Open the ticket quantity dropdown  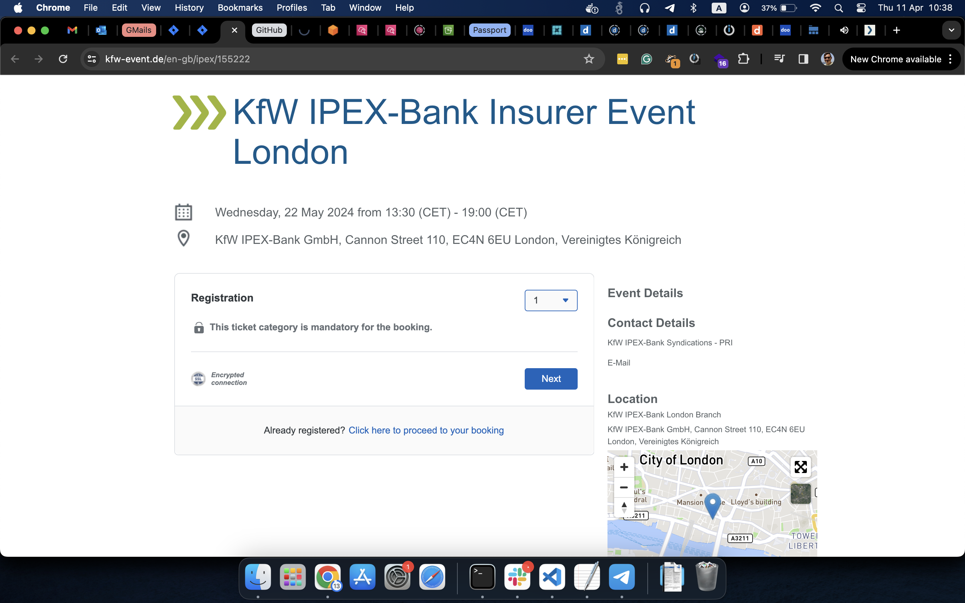point(551,300)
